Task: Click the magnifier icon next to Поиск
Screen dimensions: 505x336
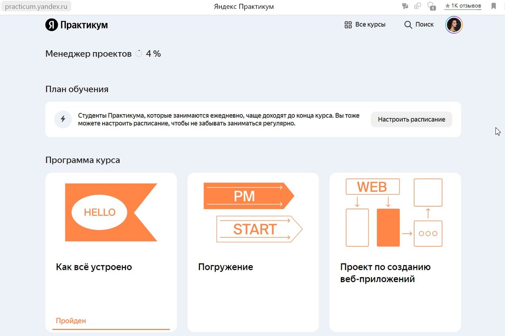Action: 408,25
